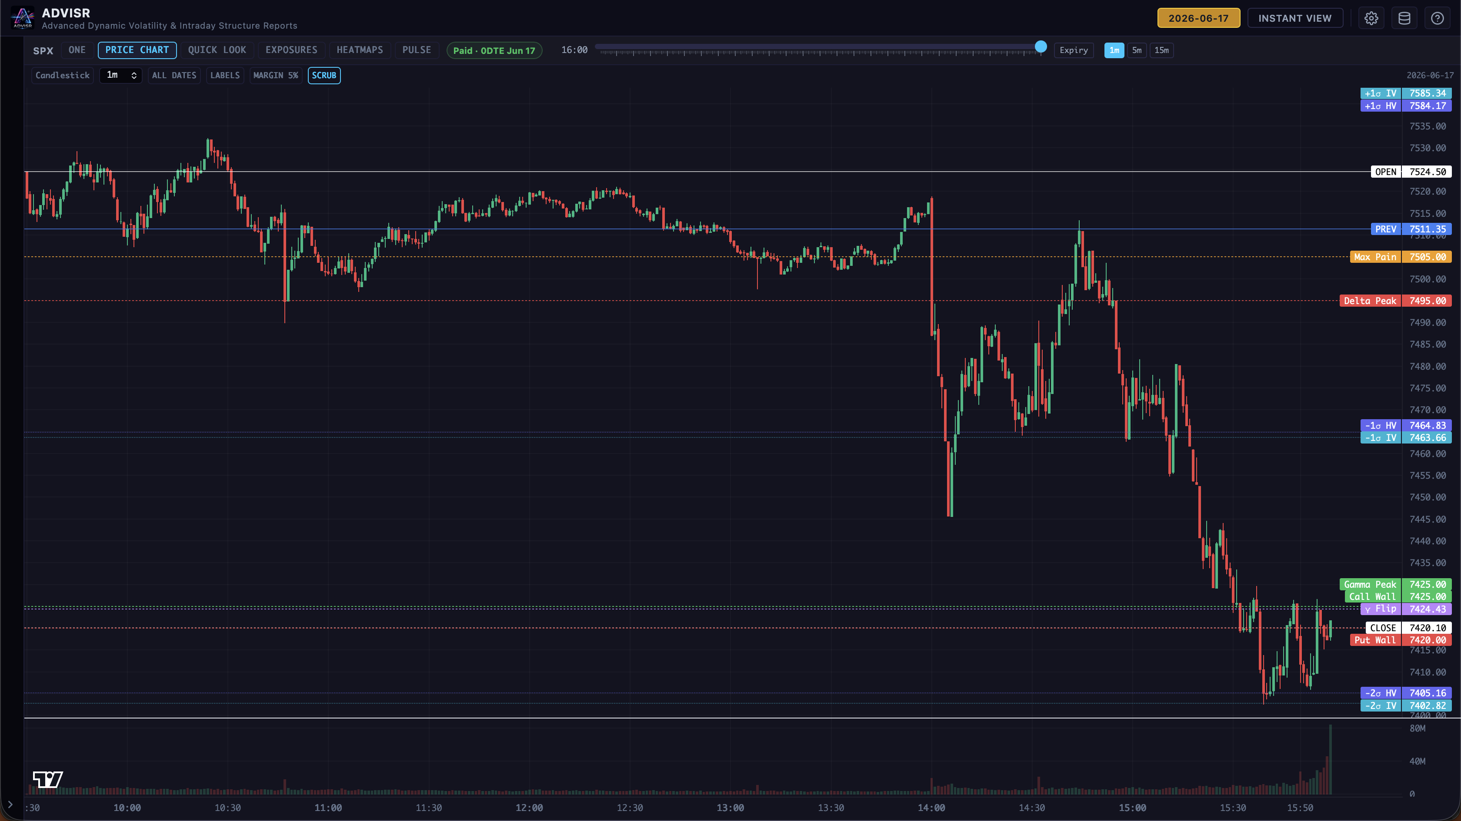Viewport: 1461px width, 821px height.
Task: Click the time scrubber slider handle
Action: [x=1041, y=46]
